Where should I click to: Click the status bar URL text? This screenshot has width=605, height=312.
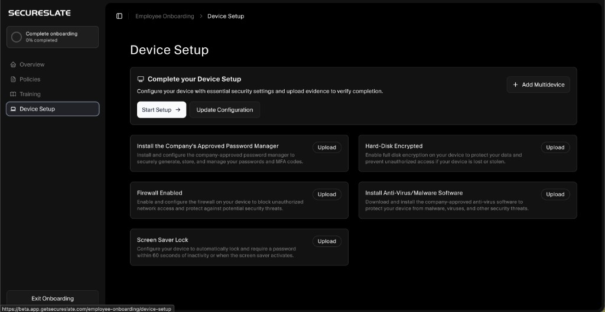(x=86, y=309)
